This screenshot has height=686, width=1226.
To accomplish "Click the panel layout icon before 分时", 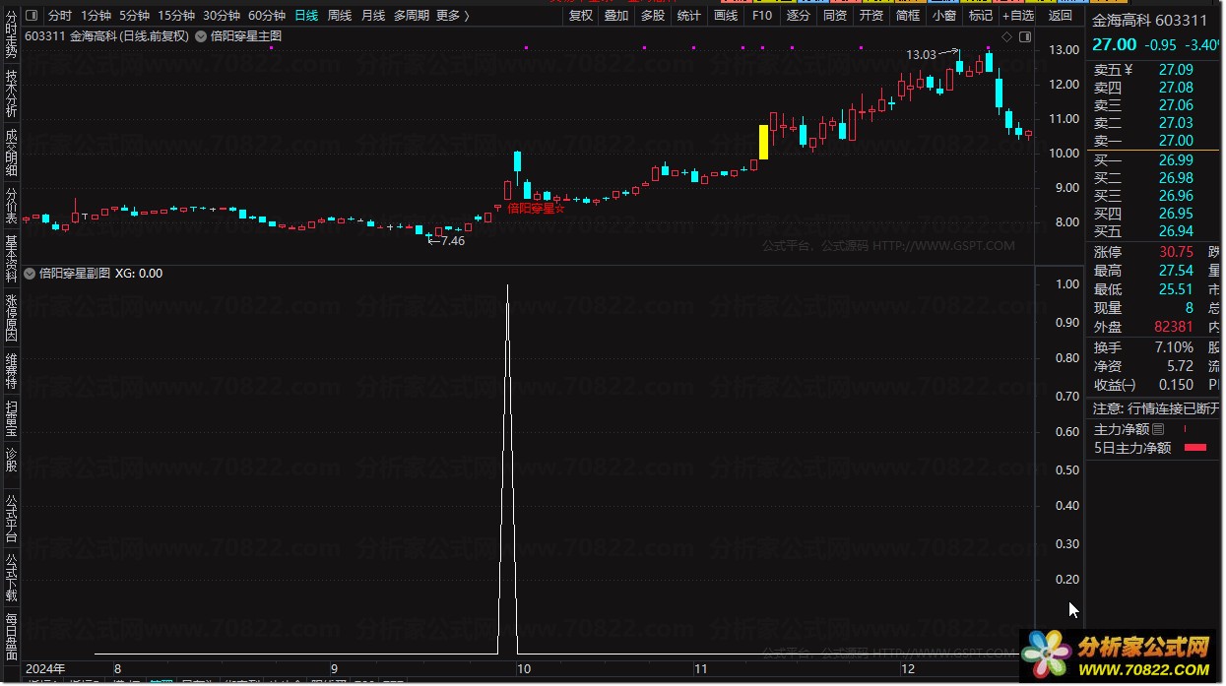I will click(32, 16).
